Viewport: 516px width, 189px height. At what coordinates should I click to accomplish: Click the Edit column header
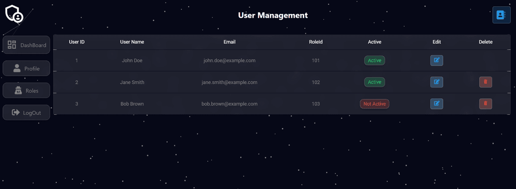click(x=437, y=42)
